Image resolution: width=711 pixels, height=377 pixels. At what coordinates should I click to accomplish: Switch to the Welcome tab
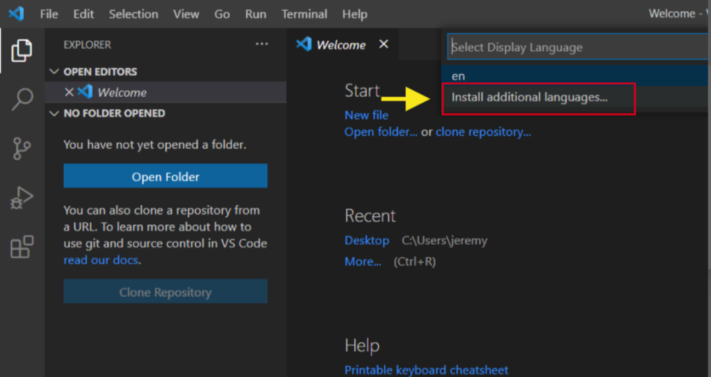341,45
